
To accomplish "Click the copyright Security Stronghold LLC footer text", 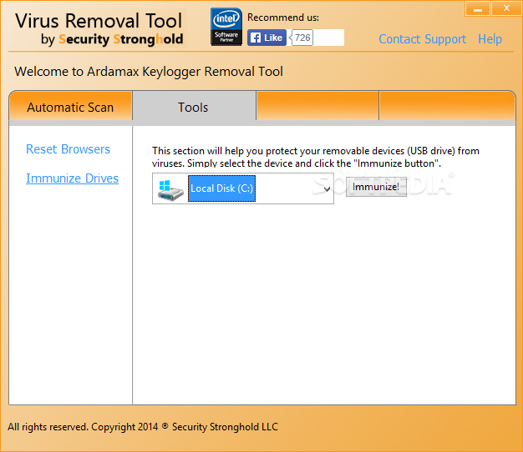I will click(x=143, y=427).
